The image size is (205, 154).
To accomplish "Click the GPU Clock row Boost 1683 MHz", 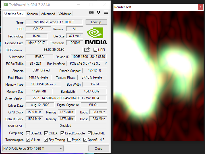I will pyautogui.click(x=98, y=112).
